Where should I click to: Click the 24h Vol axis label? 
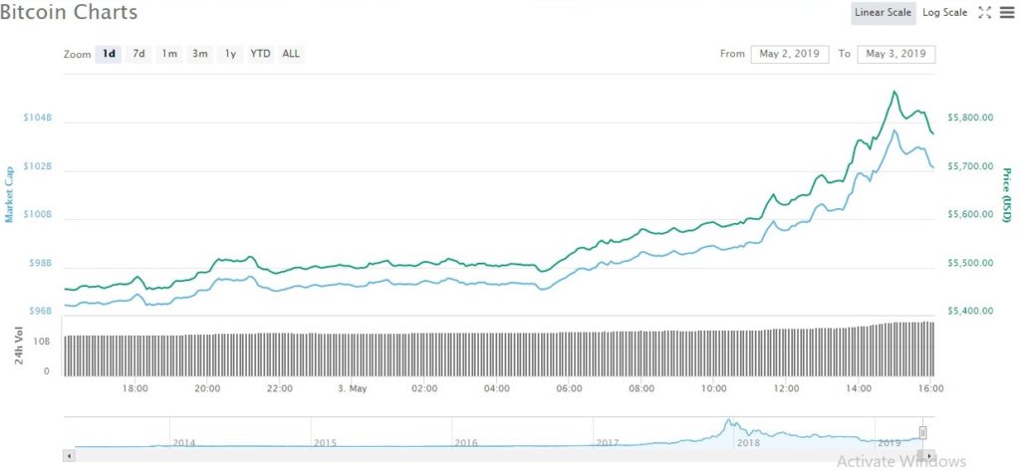pos(19,345)
